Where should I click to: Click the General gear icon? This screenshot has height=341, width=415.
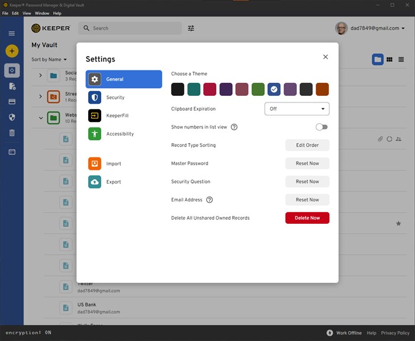coord(95,79)
